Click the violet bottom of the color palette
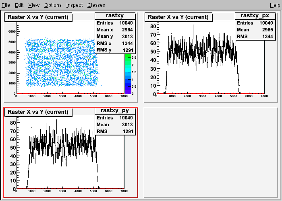Viewport: 282px width, 201px height. pos(128,92)
